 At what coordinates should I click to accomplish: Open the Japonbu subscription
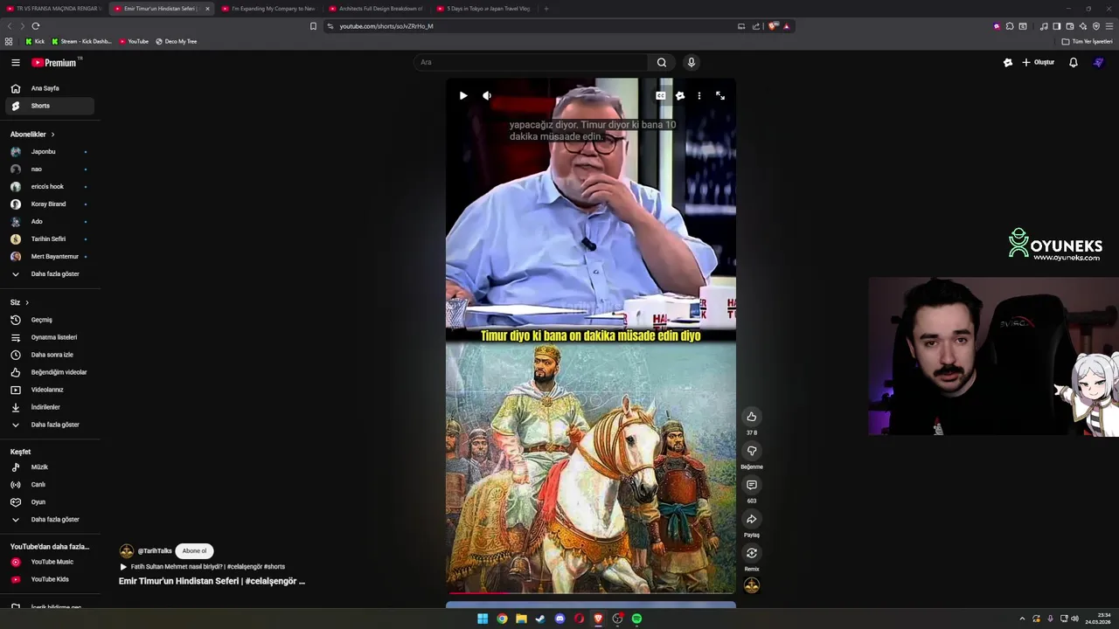coord(50,152)
